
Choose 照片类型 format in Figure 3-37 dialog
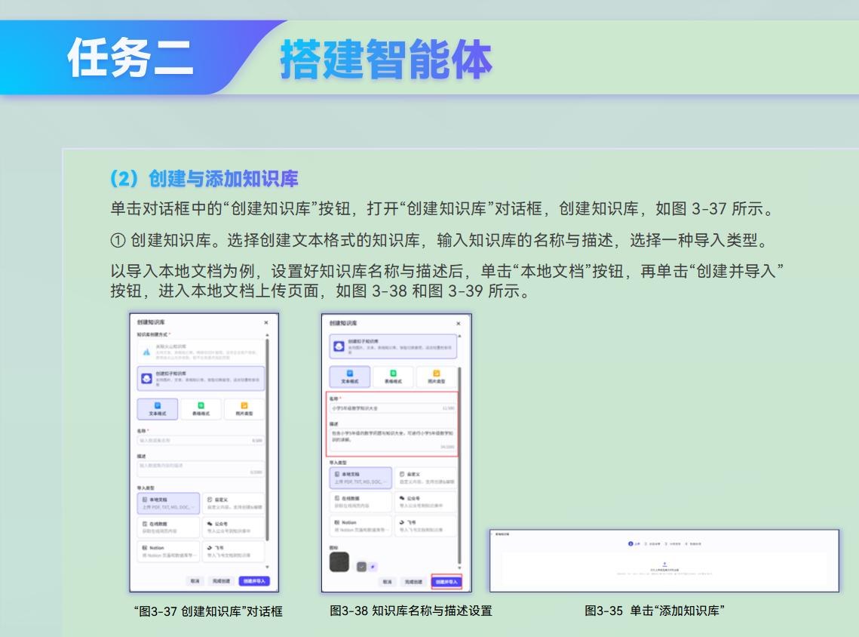tap(244, 409)
